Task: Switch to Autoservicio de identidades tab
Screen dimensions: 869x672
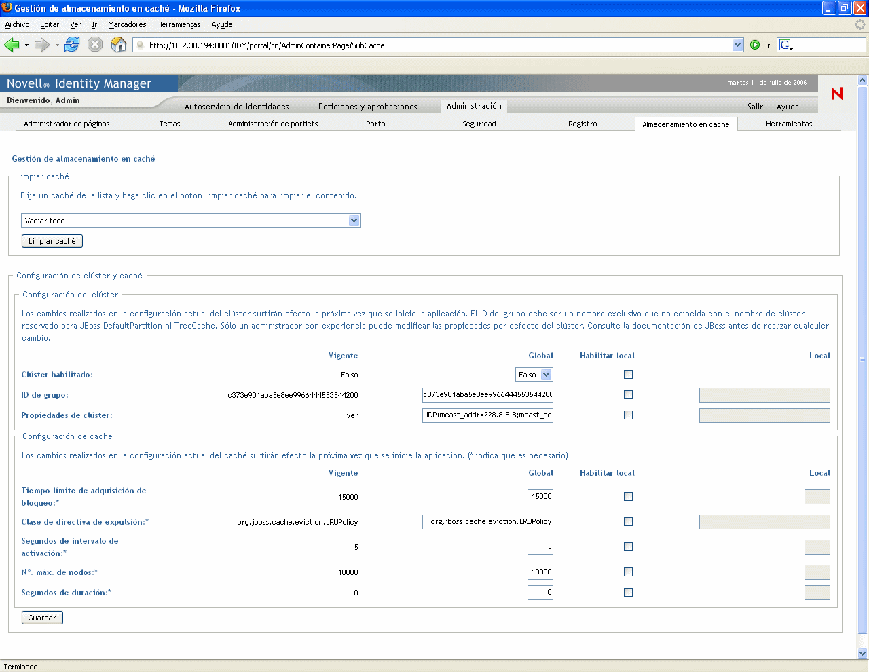Action: tap(237, 107)
